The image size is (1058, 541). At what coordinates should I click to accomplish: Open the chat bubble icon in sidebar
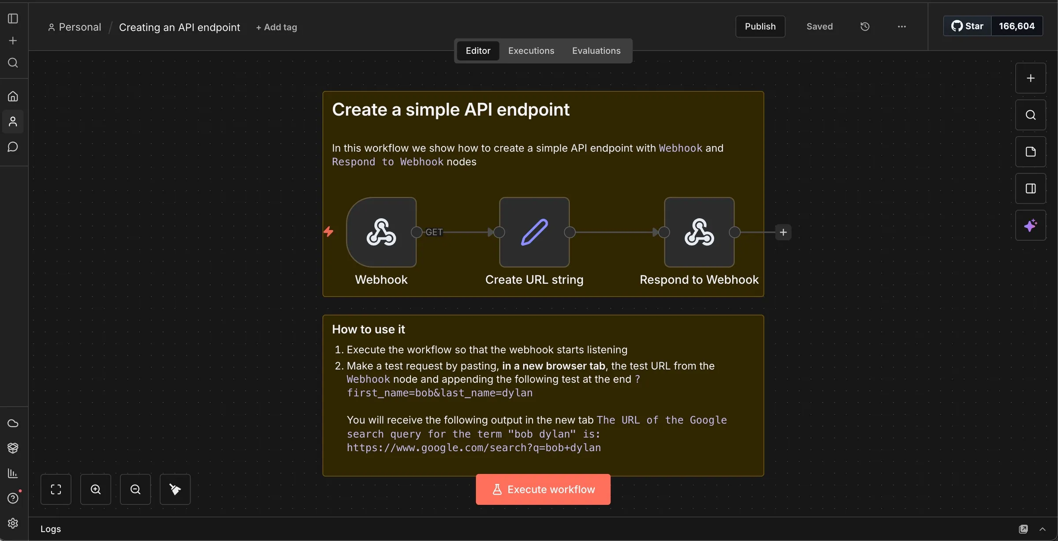(x=13, y=147)
